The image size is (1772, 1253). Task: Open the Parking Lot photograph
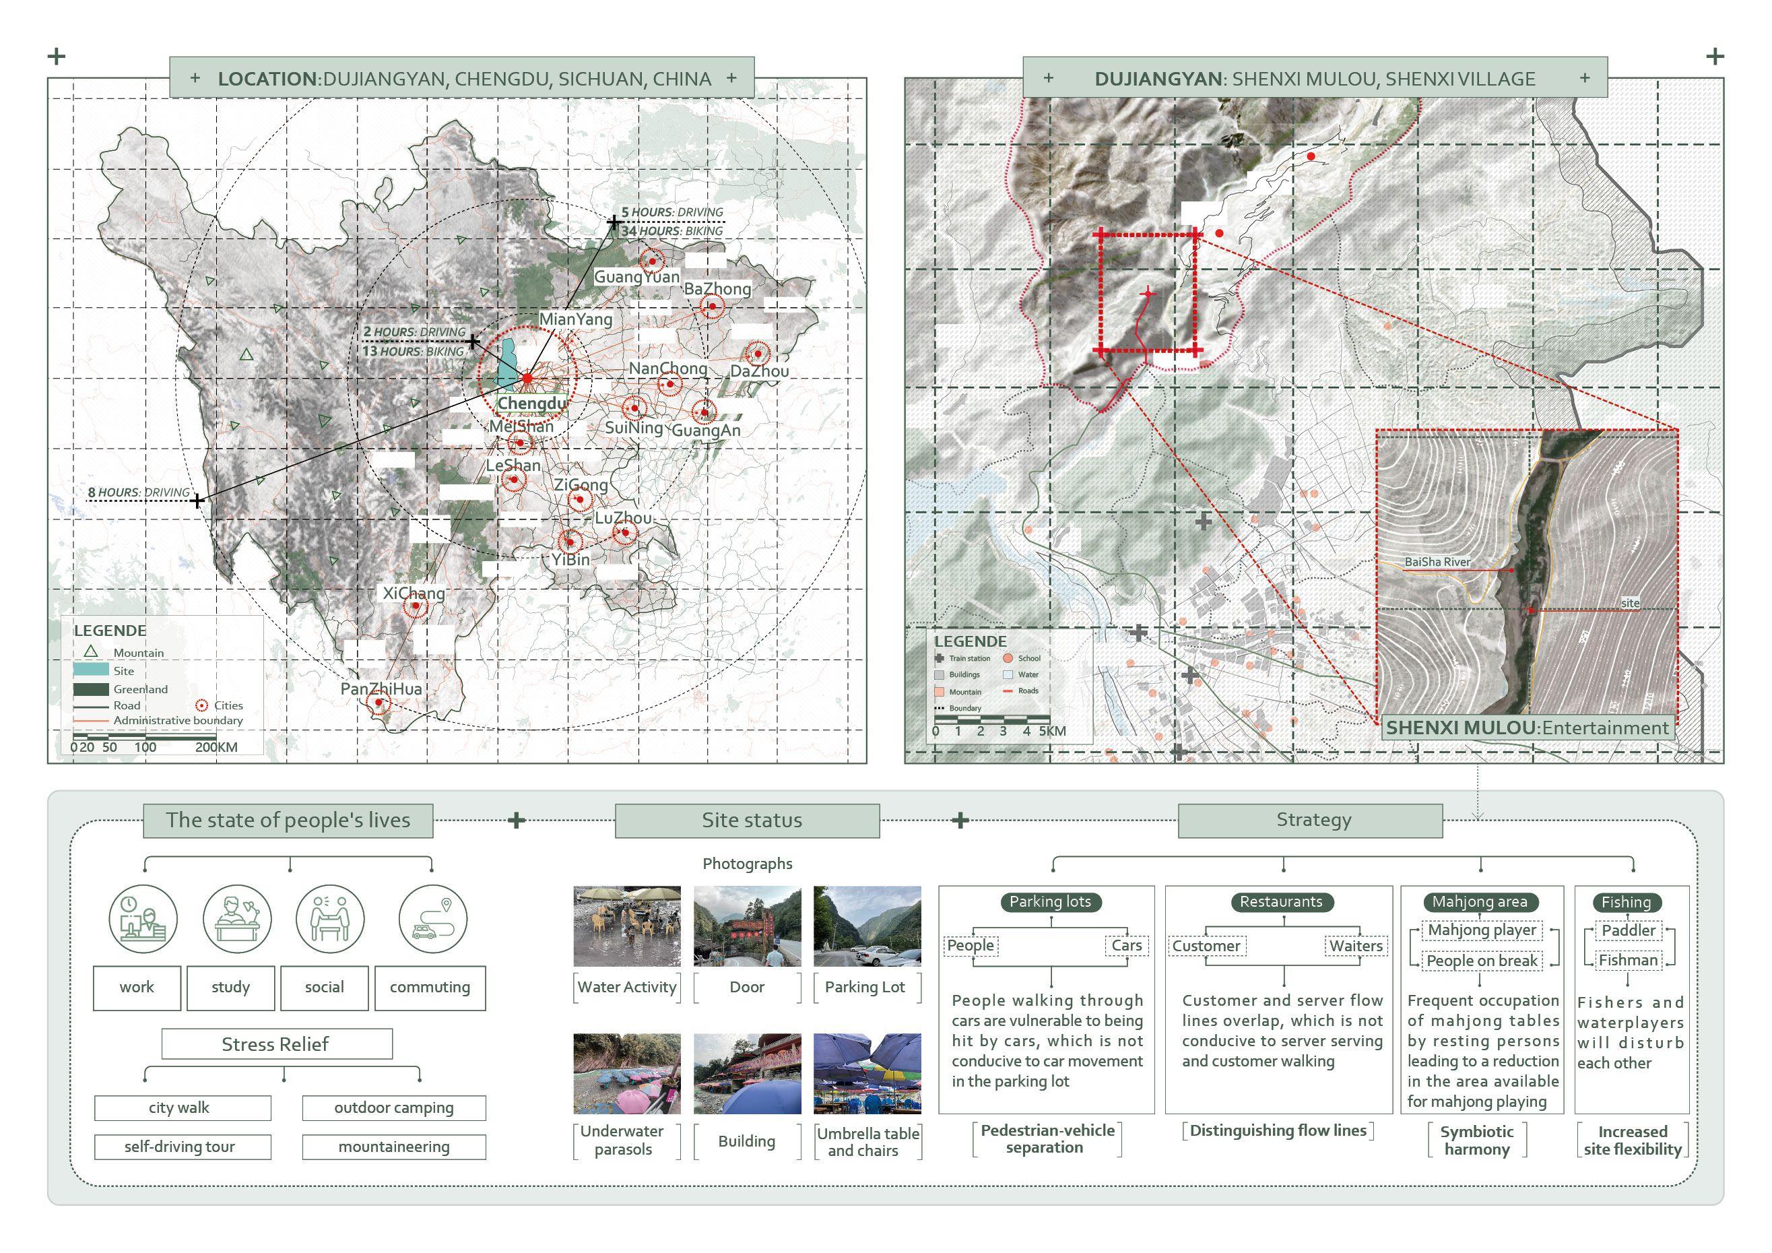867,926
